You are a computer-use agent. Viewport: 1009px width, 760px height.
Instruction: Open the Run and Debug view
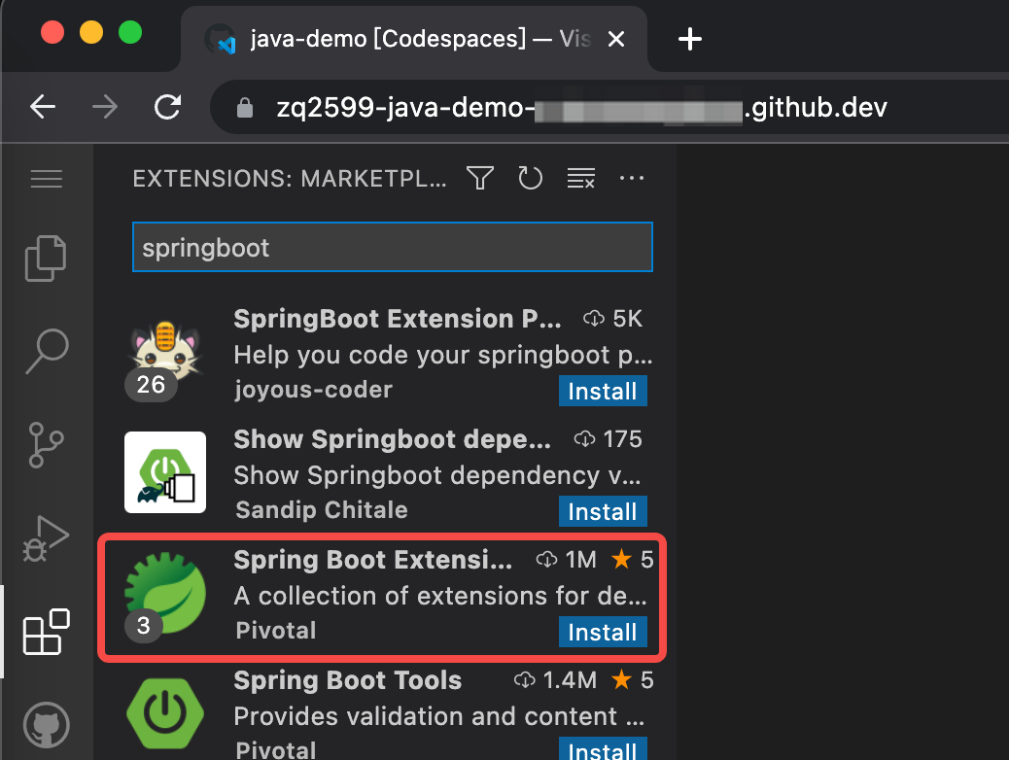click(46, 538)
